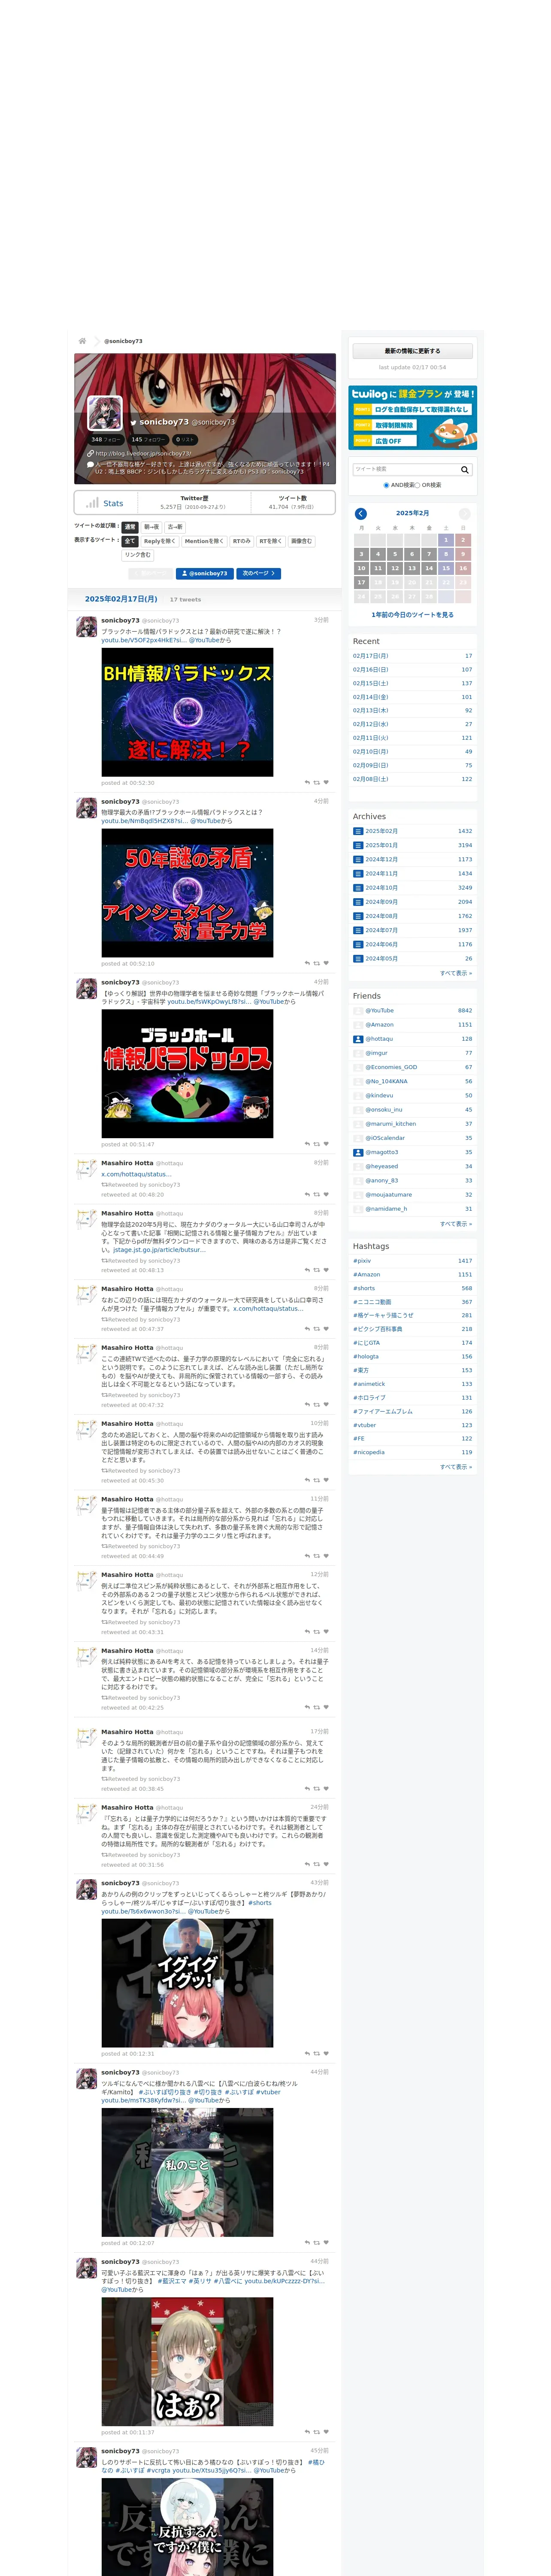Enable the RTのみ filter
551x2576 pixels.
tap(241, 541)
